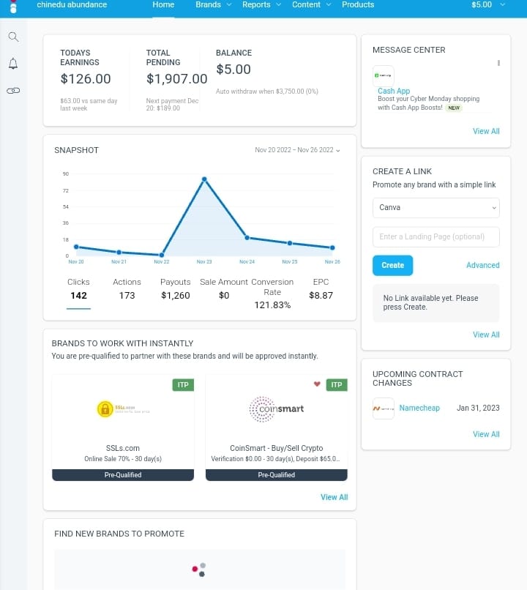Open the Brands menu
Screen dimensions: 527x590
click(x=208, y=5)
